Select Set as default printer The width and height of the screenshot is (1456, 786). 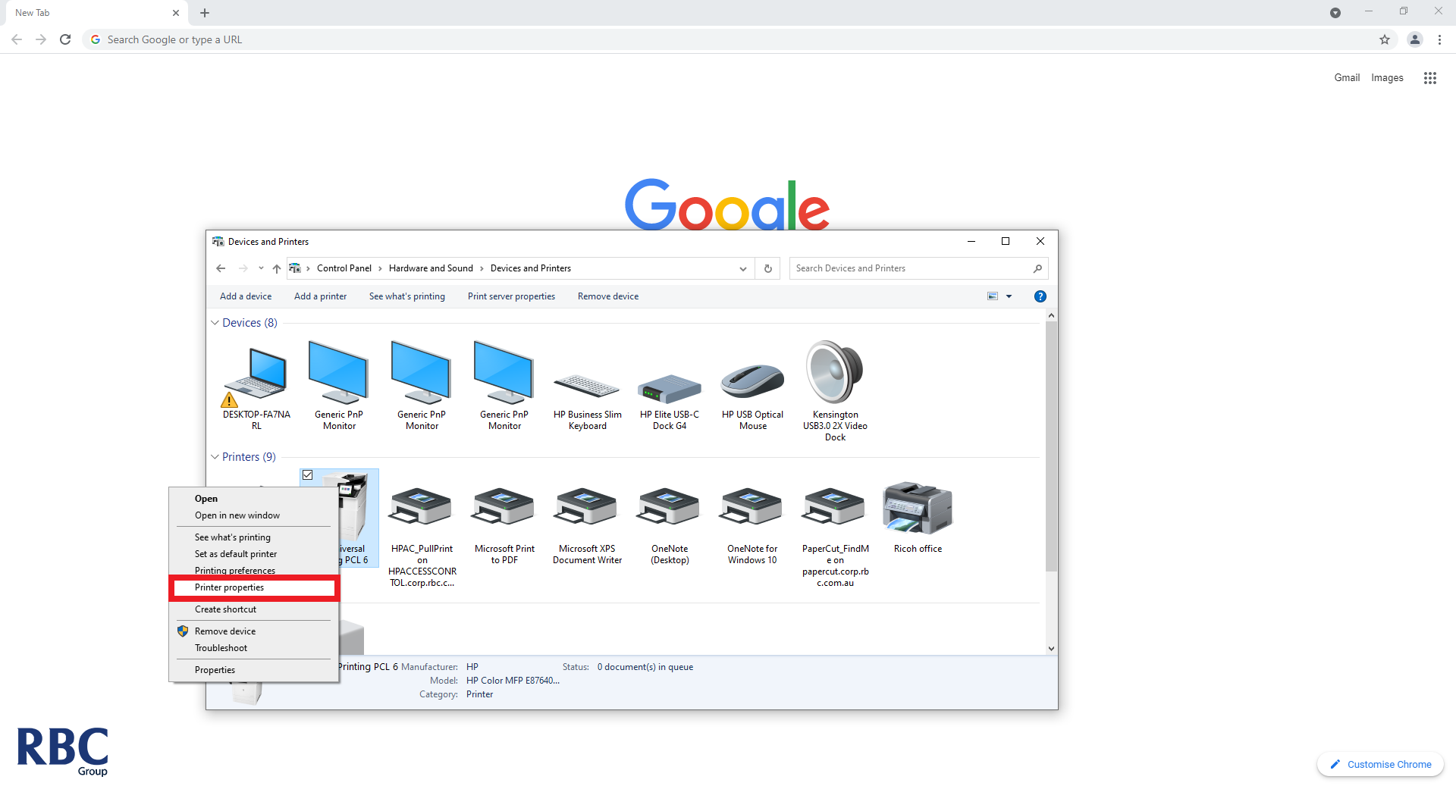click(236, 554)
